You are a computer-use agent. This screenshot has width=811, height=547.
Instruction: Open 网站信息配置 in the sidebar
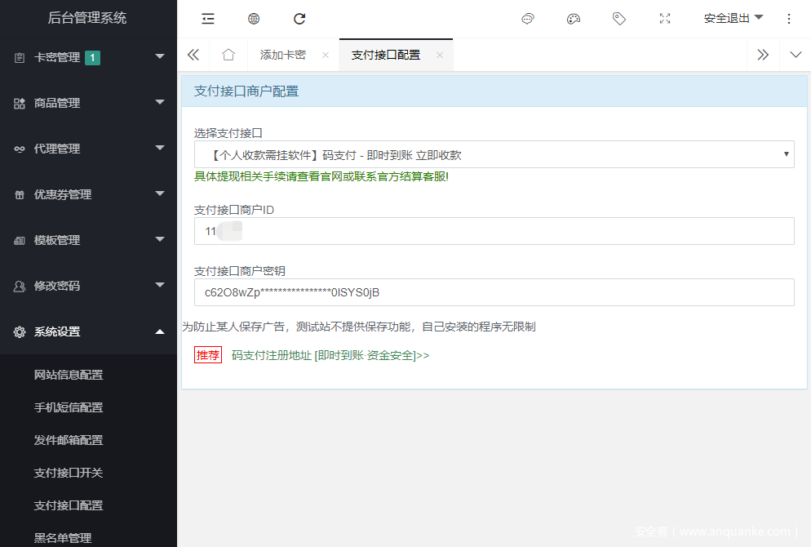coord(69,375)
